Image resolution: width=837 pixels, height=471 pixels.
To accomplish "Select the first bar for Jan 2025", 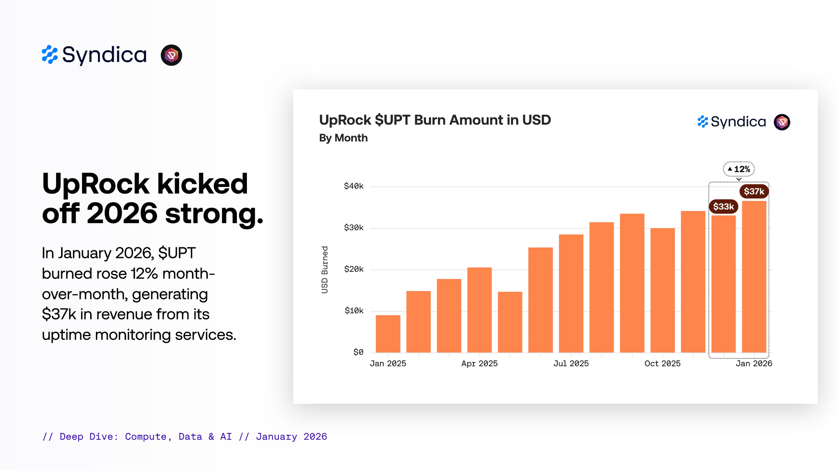I will coord(388,334).
